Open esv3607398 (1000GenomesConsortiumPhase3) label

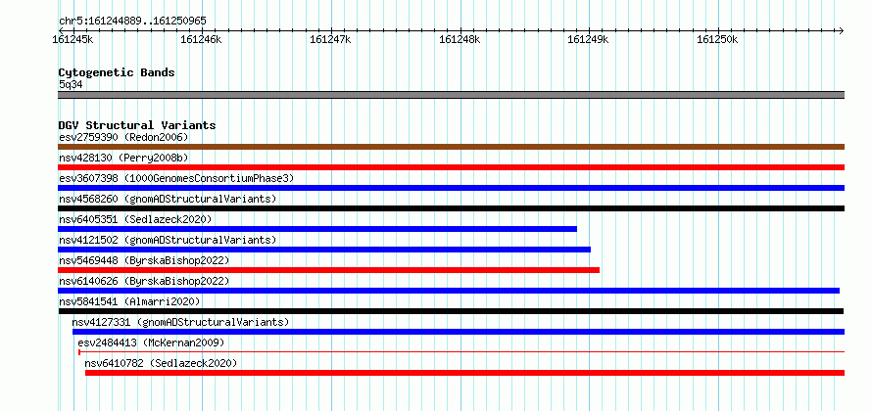coord(176,178)
